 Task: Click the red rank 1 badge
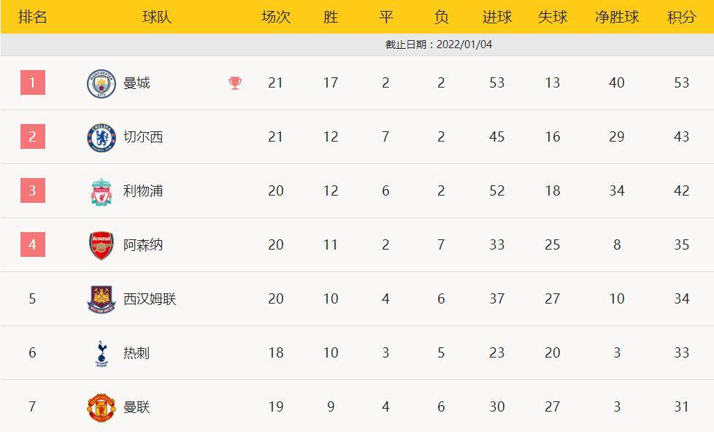pos(33,82)
